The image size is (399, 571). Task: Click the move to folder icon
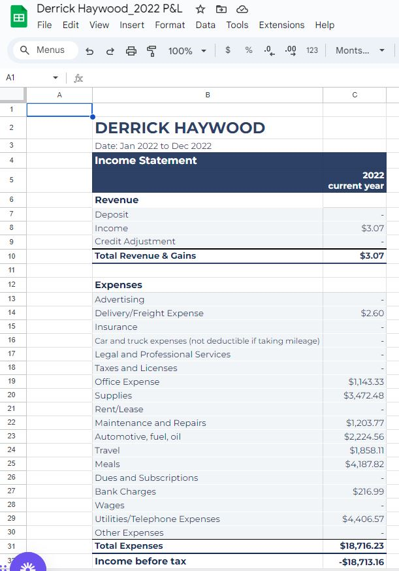pyautogui.click(x=221, y=9)
